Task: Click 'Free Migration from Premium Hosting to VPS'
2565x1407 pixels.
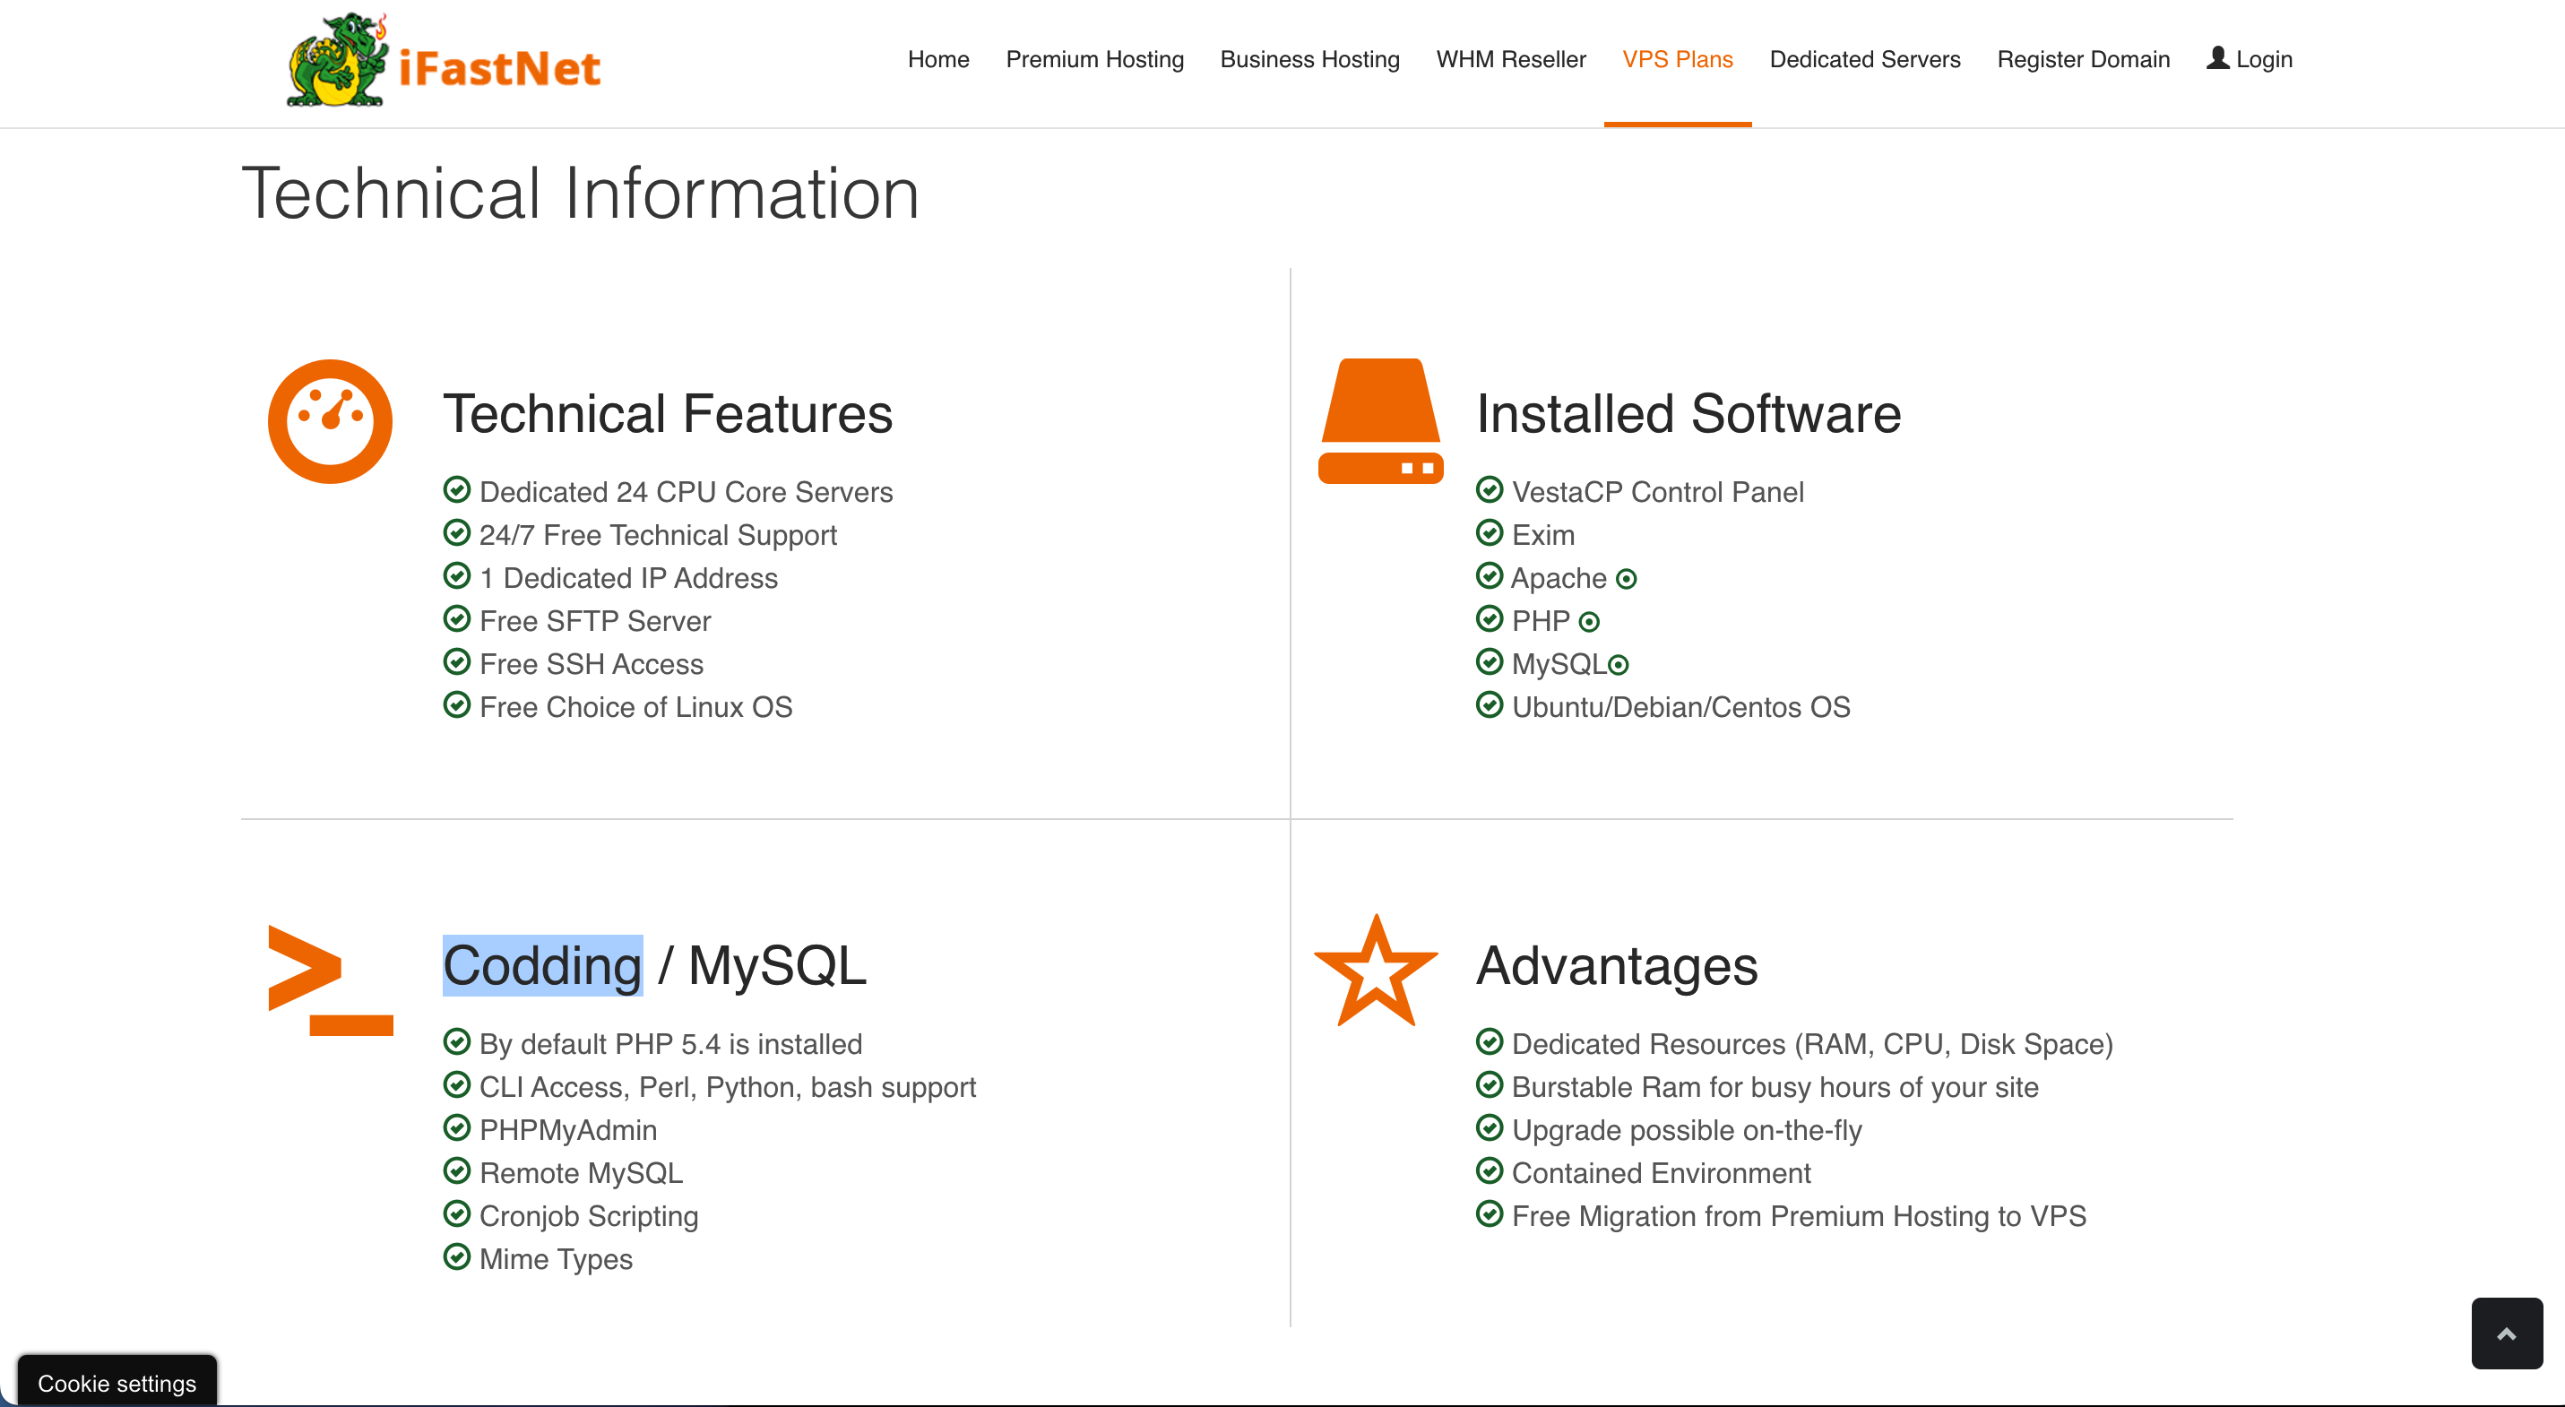Action: click(1799, 1216)
